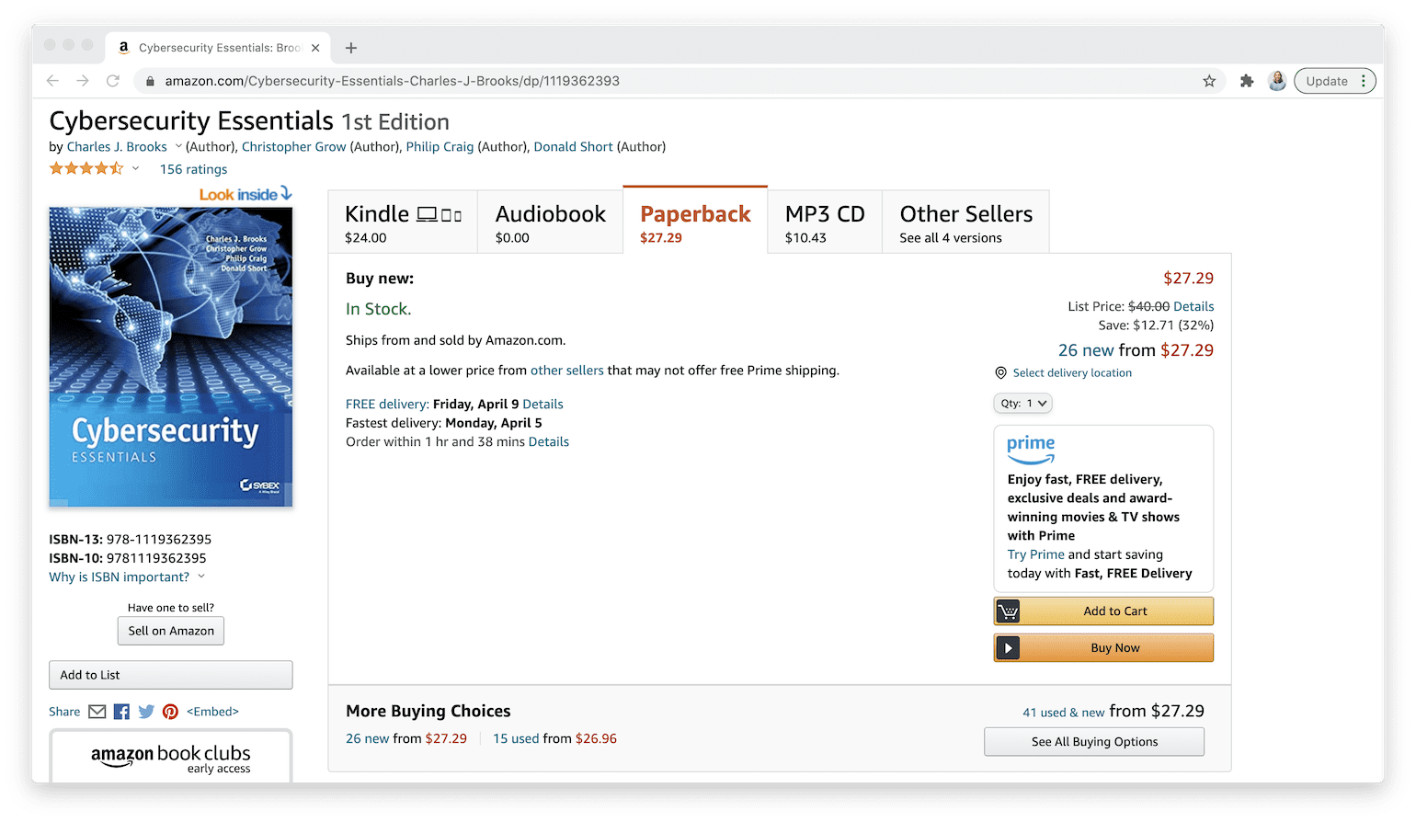The image size is (1416, 822).
Task: Share the book via the Facebook icon
Action: (120, 711)
